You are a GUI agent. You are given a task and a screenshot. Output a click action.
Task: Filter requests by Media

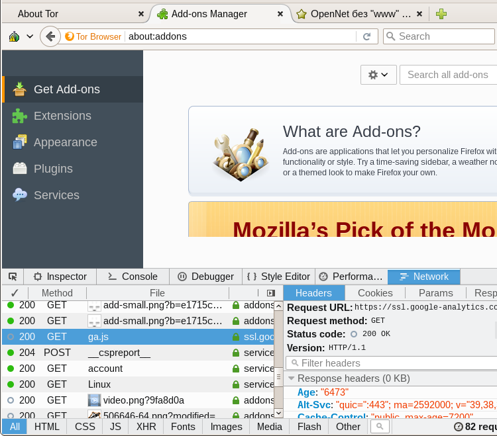point(270,427)
